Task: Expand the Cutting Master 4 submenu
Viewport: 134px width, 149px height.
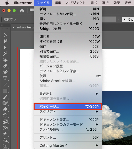Action: point(68,145)
